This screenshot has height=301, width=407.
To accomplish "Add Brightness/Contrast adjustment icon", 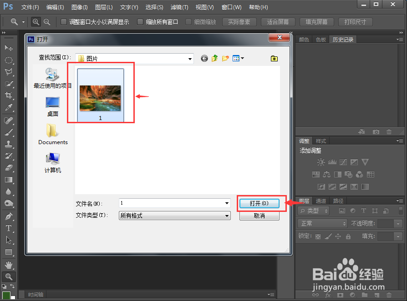I will coord(321,162).
